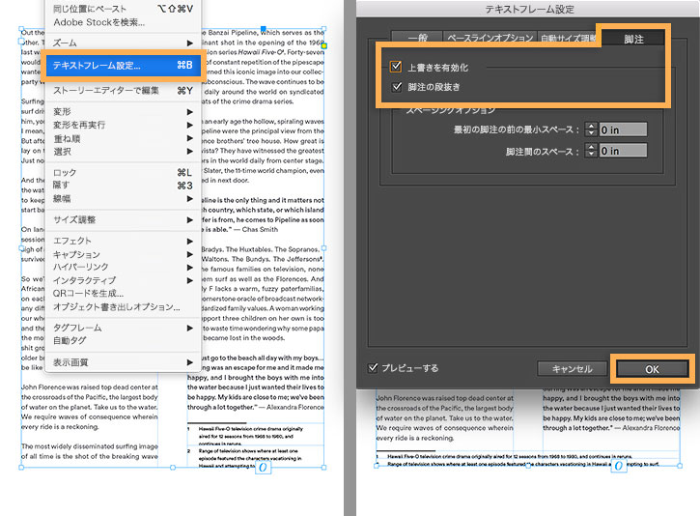This screenshot has width=700, height=516.
Task: Expand ズーム submenu
Action: [123, 43]
